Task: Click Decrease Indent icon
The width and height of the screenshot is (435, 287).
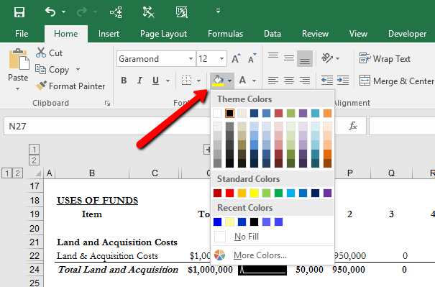Action: click(327, 81)
